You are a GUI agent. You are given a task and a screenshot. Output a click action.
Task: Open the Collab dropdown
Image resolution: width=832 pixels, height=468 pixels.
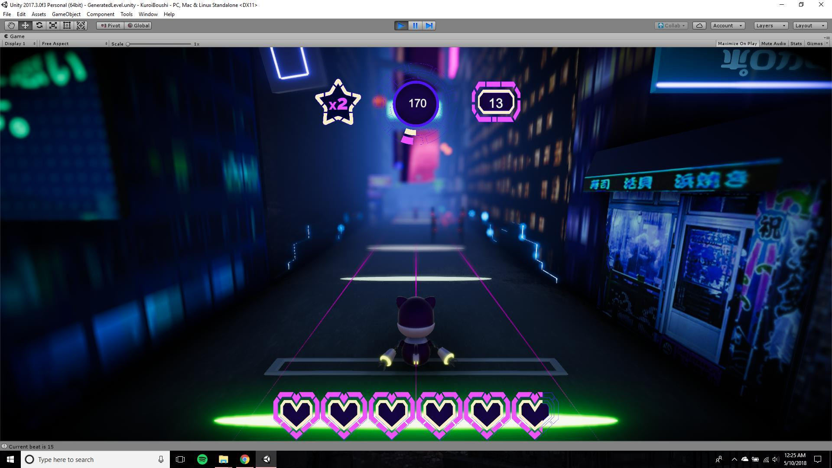point(671,26)
